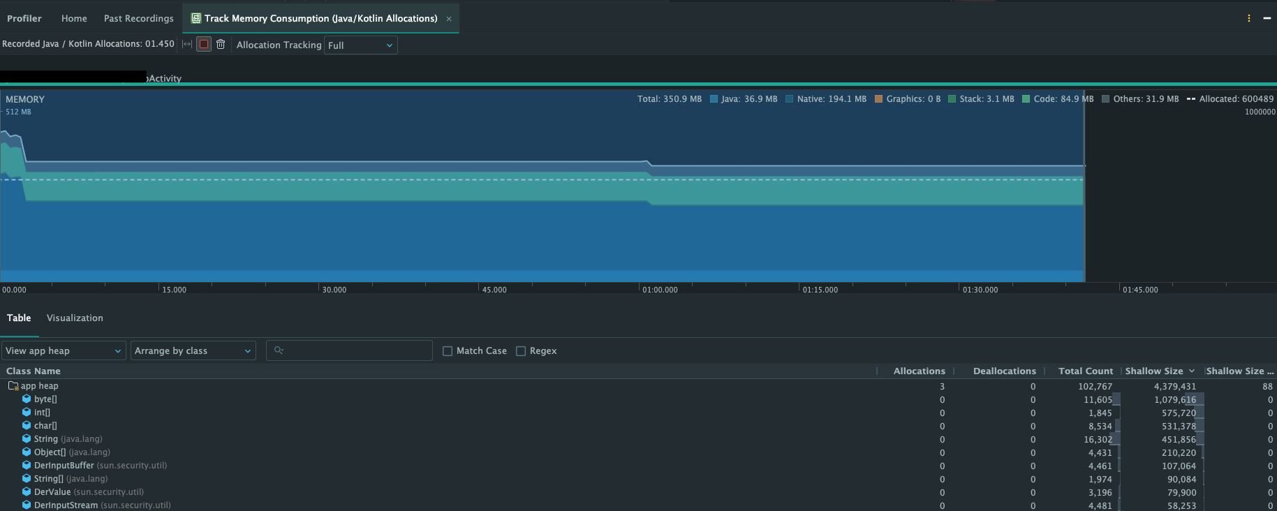Image resolution: width=1277 pixels, height=511 pixels.
Task: Click the search magnifier icon in filter
Action: point(279,350)
